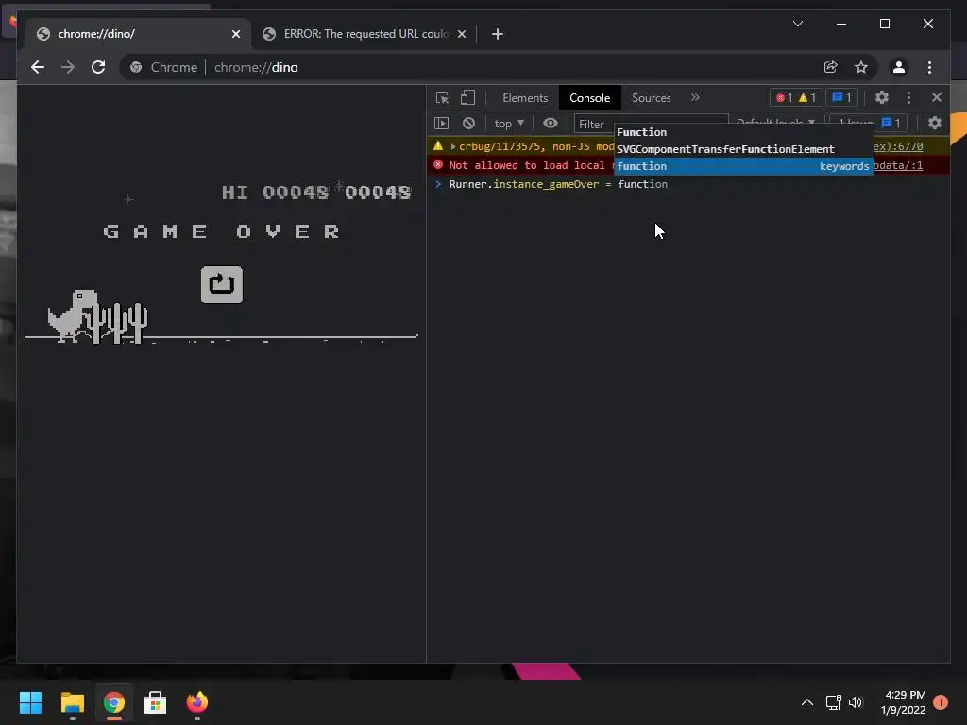The width and height of the screenshot is (967, 725).
Task: Click the address bar URL
Action: (x=256, y=67)
